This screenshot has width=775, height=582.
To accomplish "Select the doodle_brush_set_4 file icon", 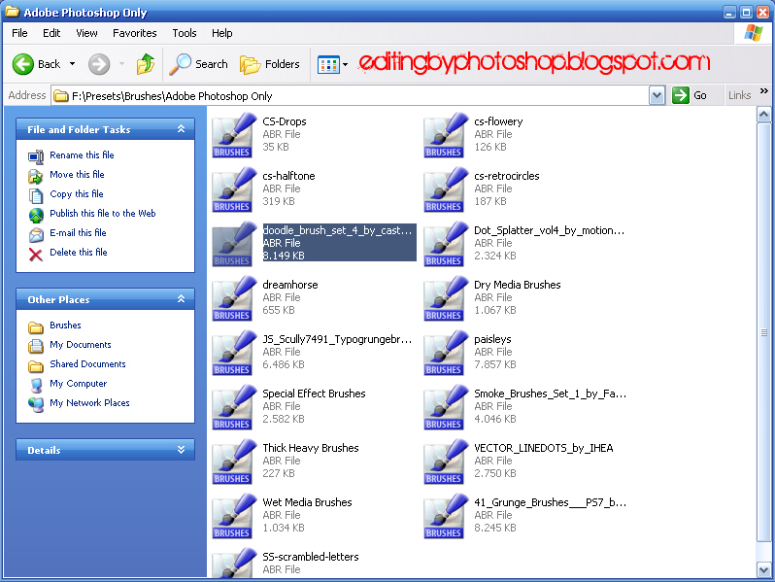I will click(x=234, y=244).
